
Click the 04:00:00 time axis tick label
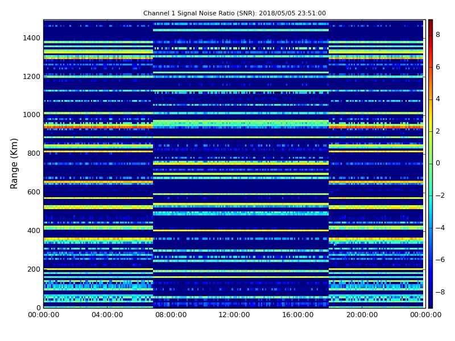pyautogui.click(x=107, y=315)
